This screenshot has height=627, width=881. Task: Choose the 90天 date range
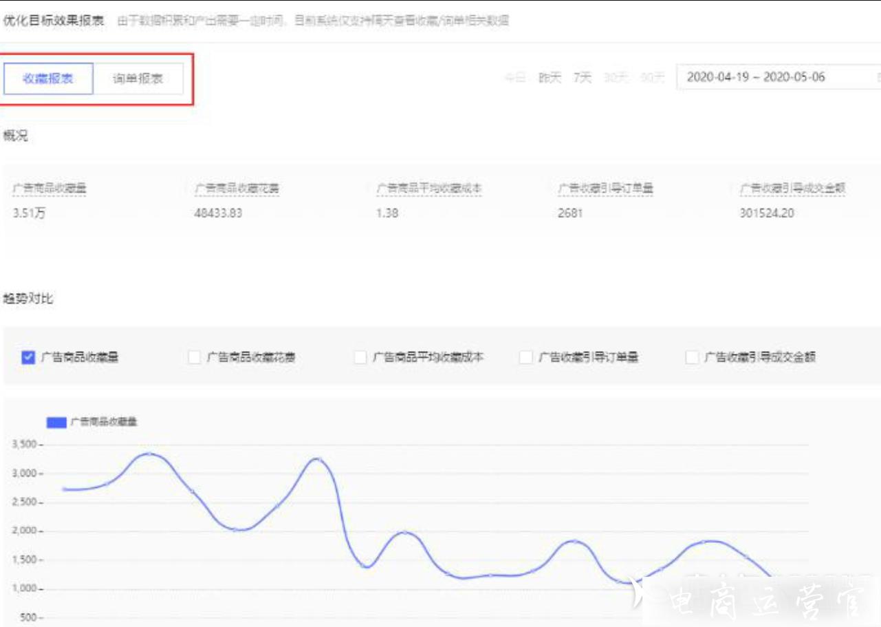(653, 78)
